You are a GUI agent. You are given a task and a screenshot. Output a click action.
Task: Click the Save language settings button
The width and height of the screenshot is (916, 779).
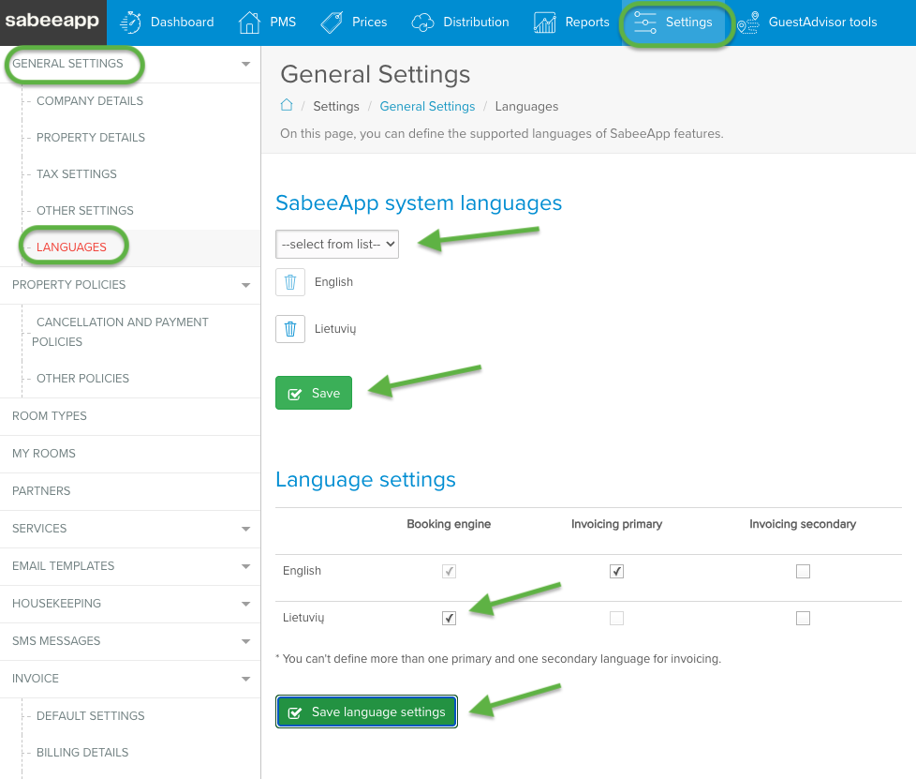tap(366, 712)
